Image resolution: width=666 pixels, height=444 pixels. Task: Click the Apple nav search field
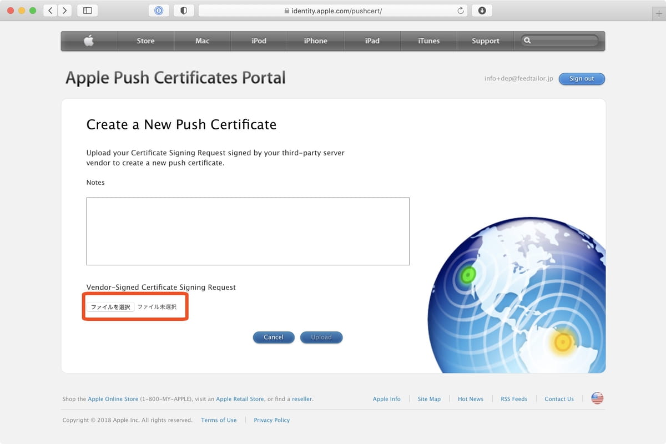pyautogui.click(x=561, y=41)
